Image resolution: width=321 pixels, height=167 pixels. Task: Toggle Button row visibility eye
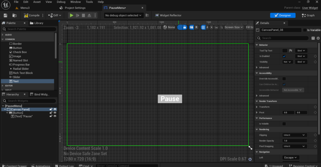(55, 113)
